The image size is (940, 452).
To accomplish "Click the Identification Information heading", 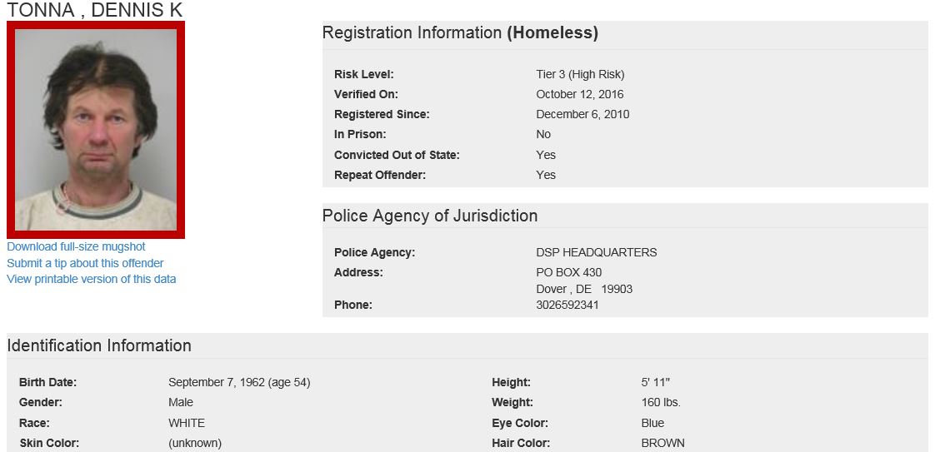I will 99,345.
